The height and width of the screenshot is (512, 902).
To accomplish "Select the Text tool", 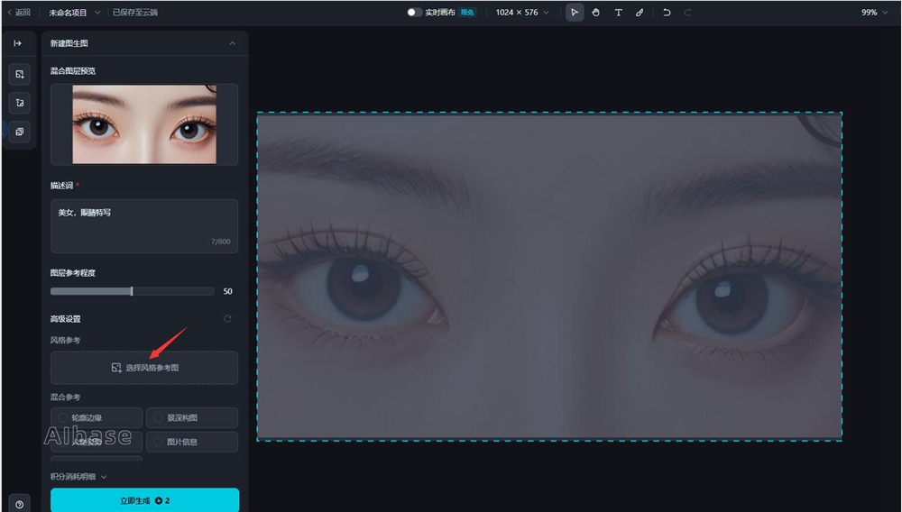I will coord(618,13).
